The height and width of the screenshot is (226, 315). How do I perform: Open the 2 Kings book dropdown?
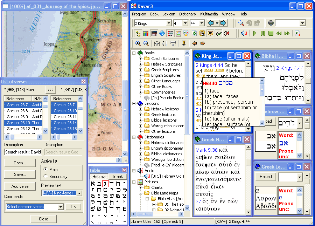pyautogui.click(x=169, y=23)
